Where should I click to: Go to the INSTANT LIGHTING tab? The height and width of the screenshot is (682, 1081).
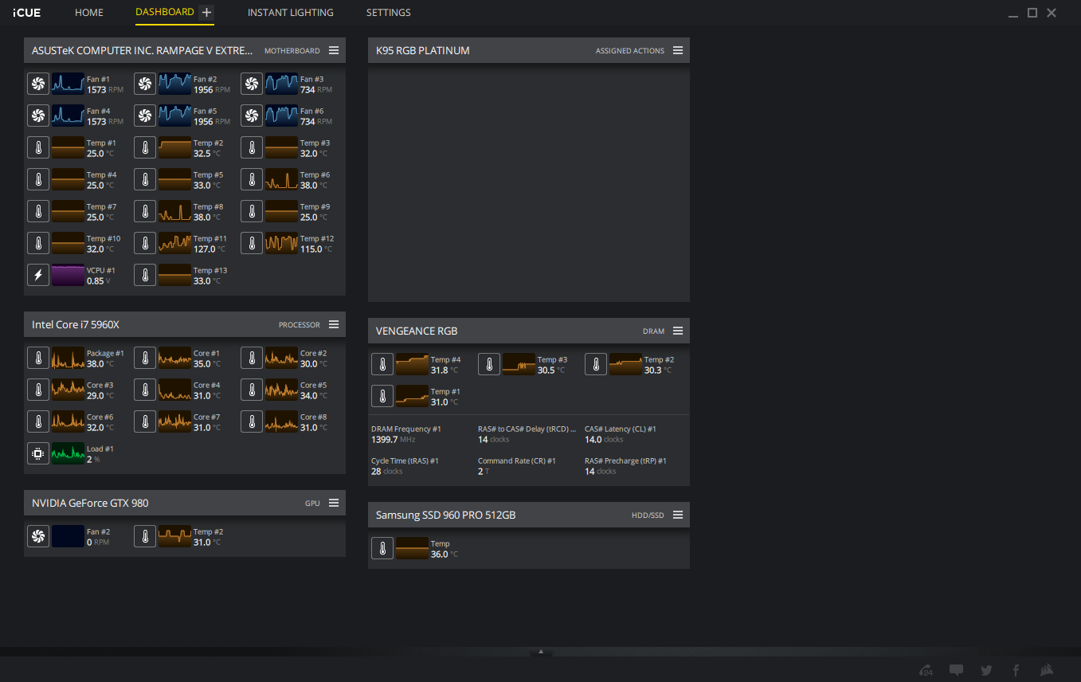(291, 13)
